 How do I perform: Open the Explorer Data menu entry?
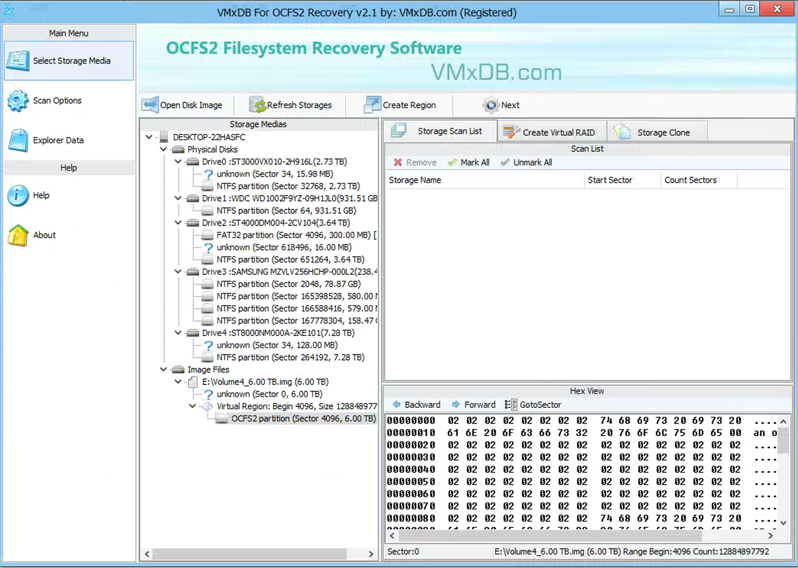pyautogui.click(x=69, y=140)
